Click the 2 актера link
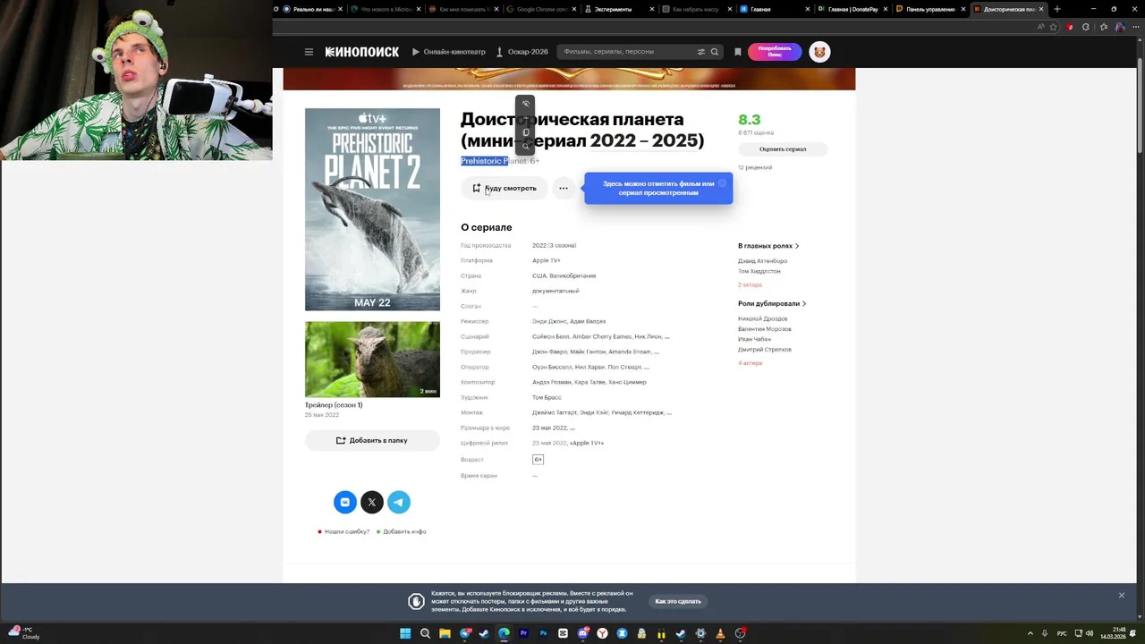The height and width of the screenshot is (644, 1145). [750, 285]
